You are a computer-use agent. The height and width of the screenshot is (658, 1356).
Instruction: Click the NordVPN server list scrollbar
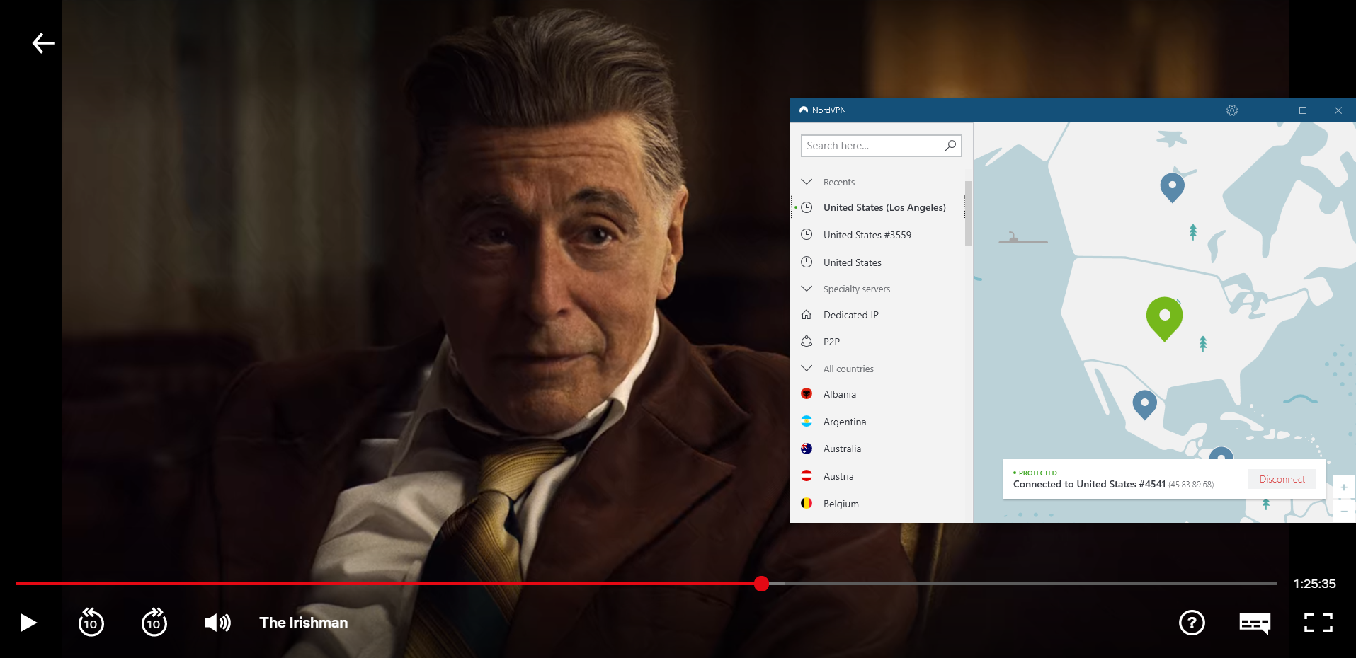click(x=969, y=214)
